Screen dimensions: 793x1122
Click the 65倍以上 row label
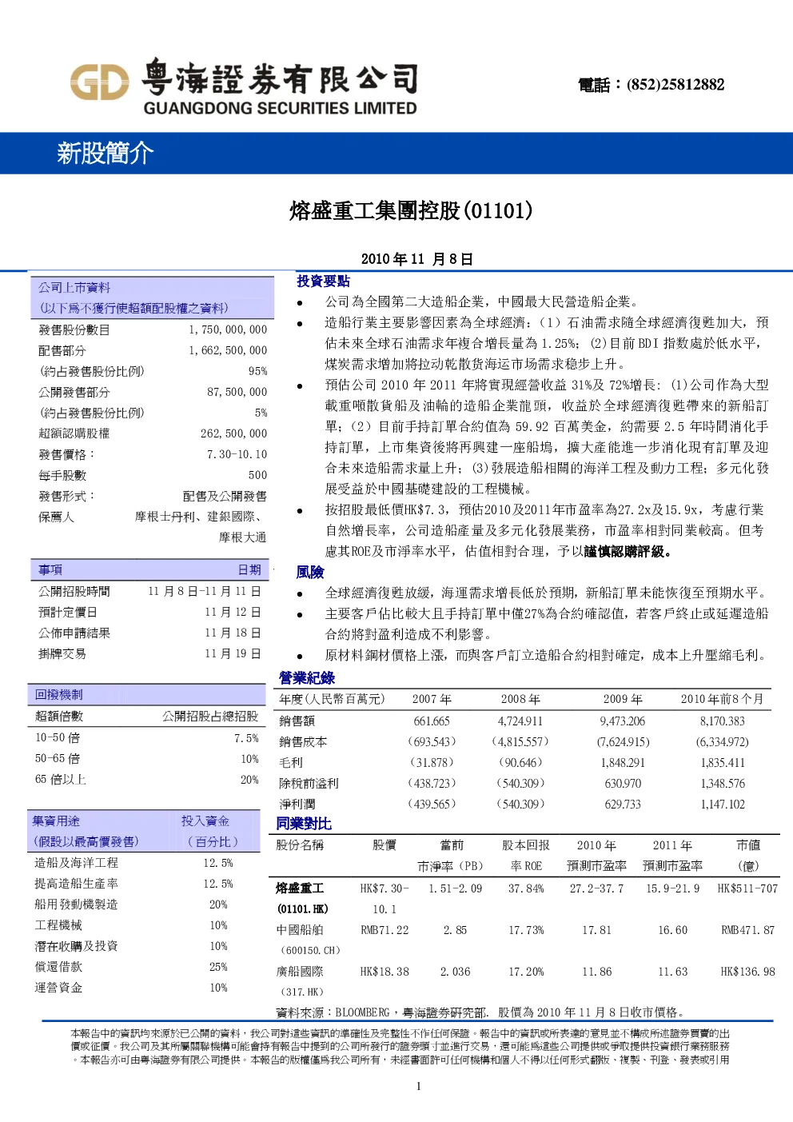click(x=61, y=780)
